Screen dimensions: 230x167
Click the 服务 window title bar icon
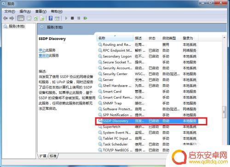(4, 3)
